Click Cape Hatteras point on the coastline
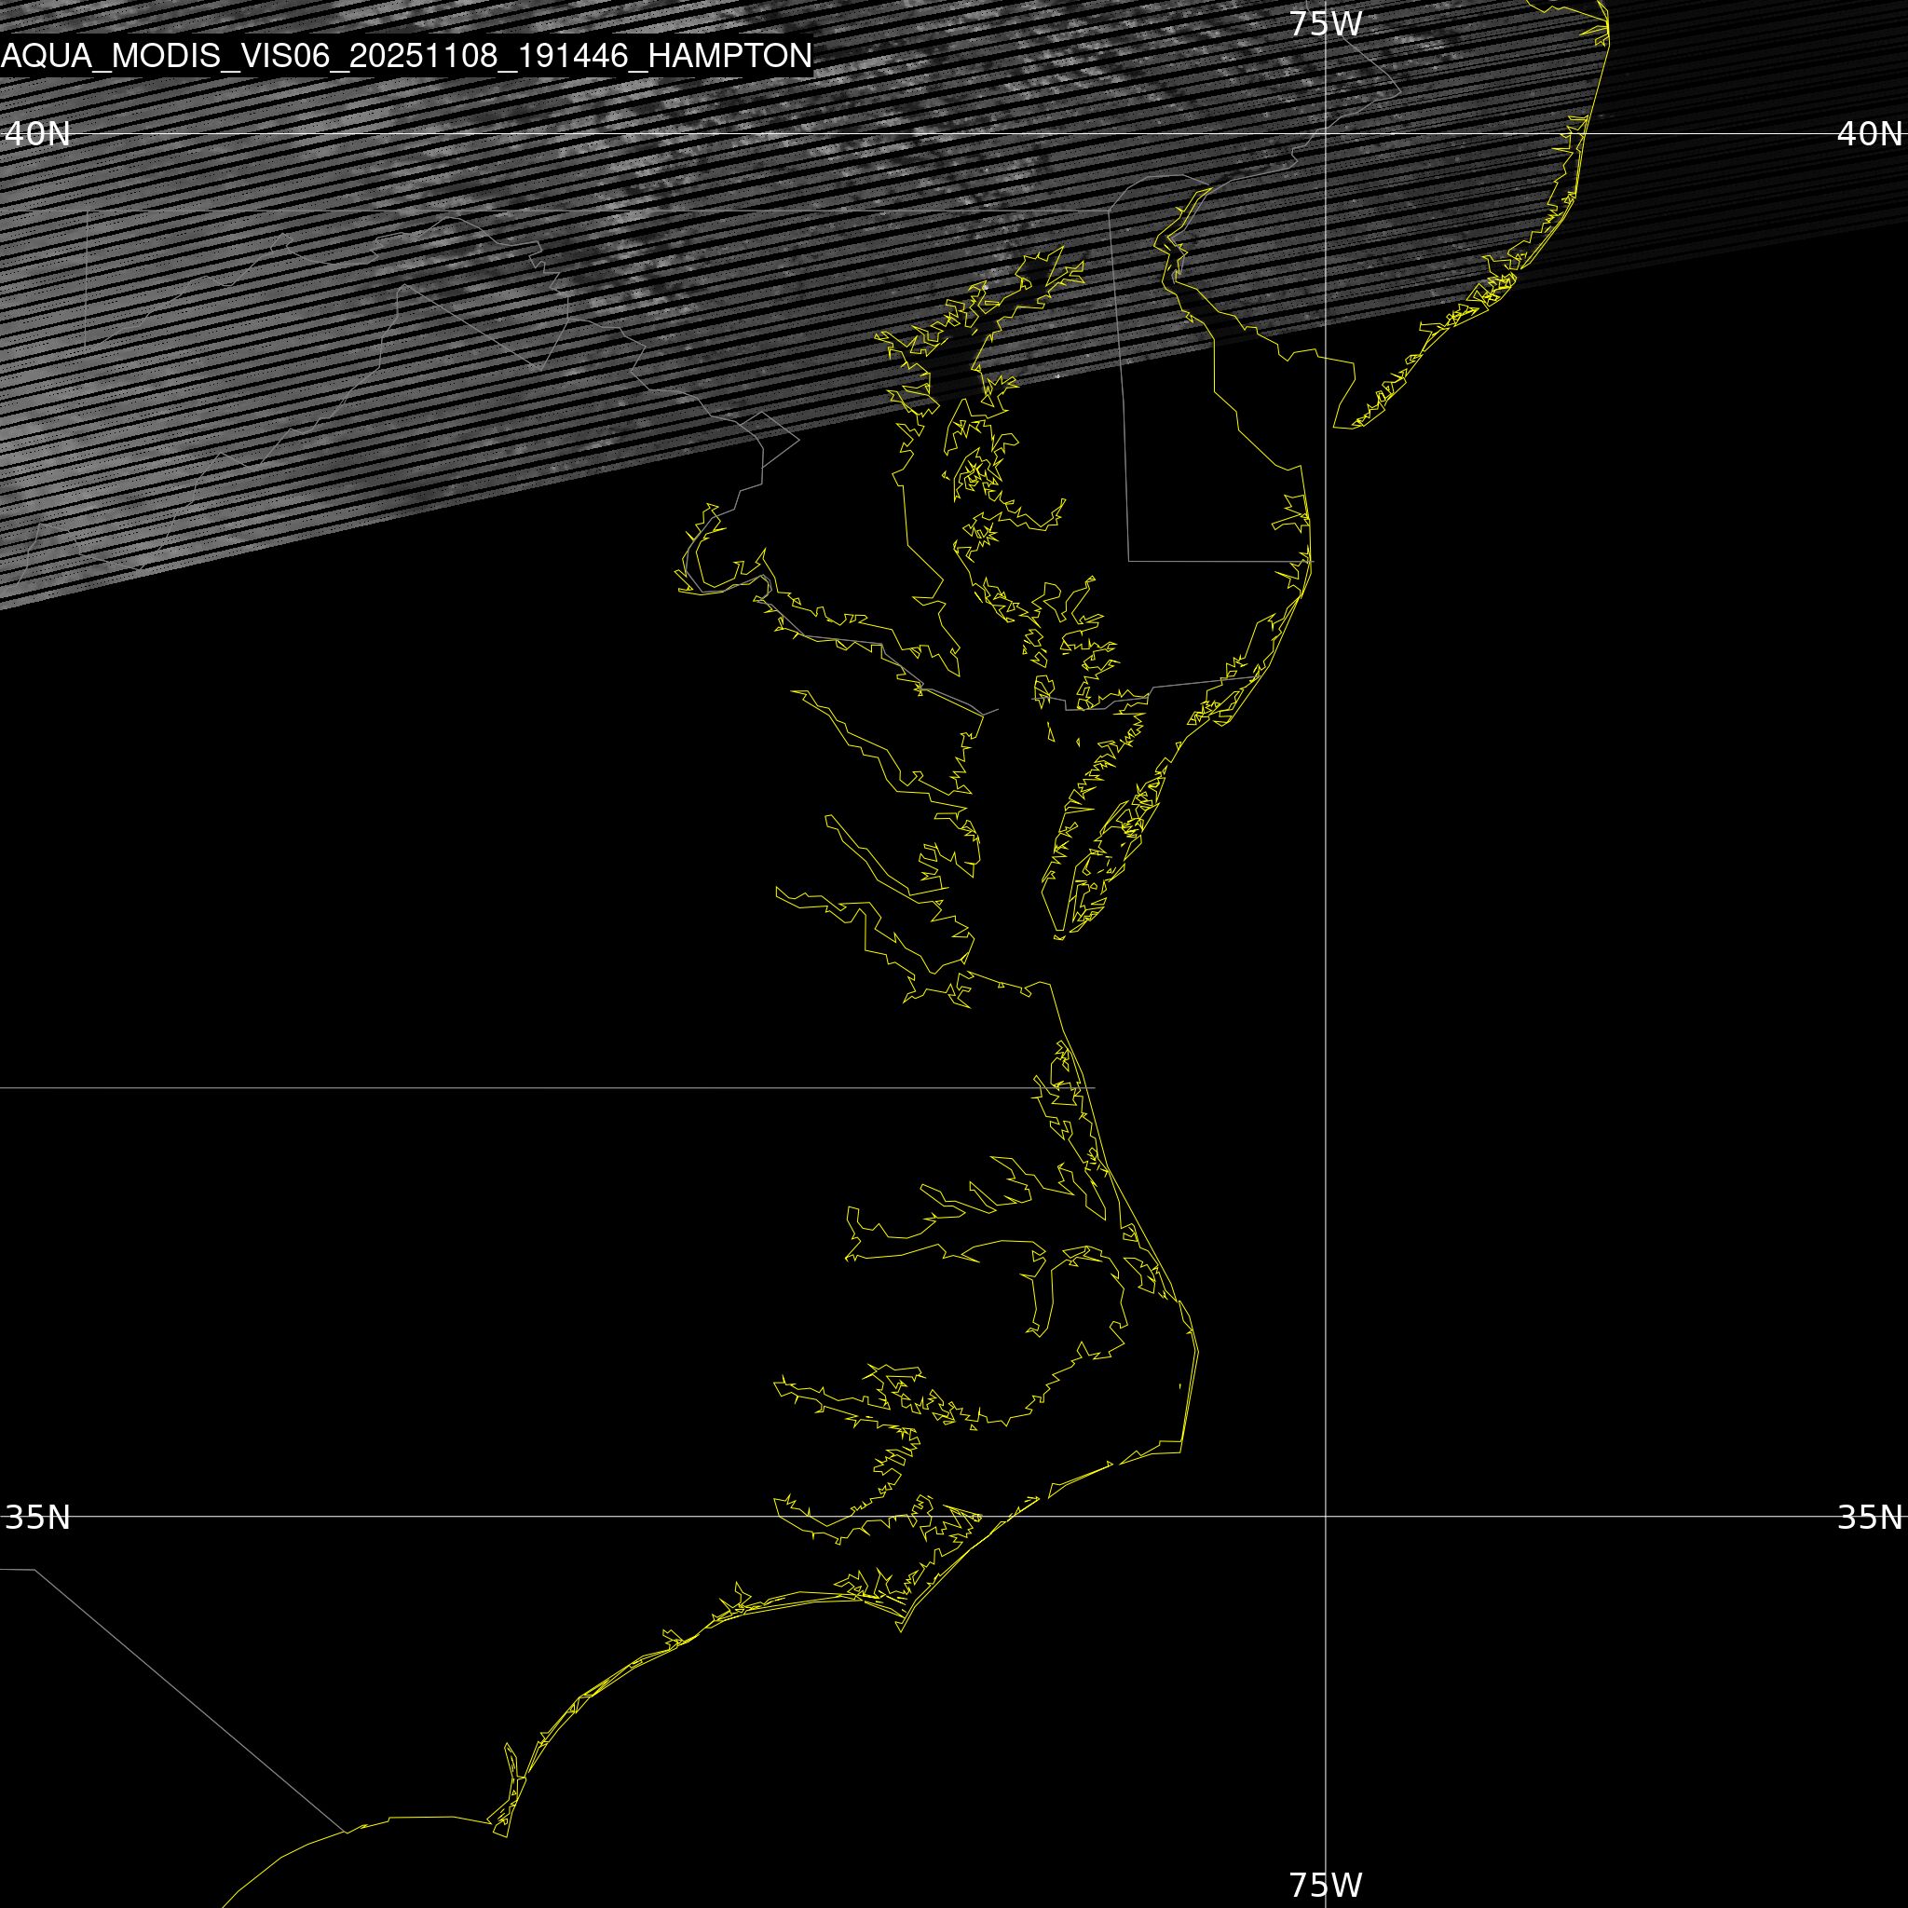1908x1908 pixels. click(x=1182, y=1451)
